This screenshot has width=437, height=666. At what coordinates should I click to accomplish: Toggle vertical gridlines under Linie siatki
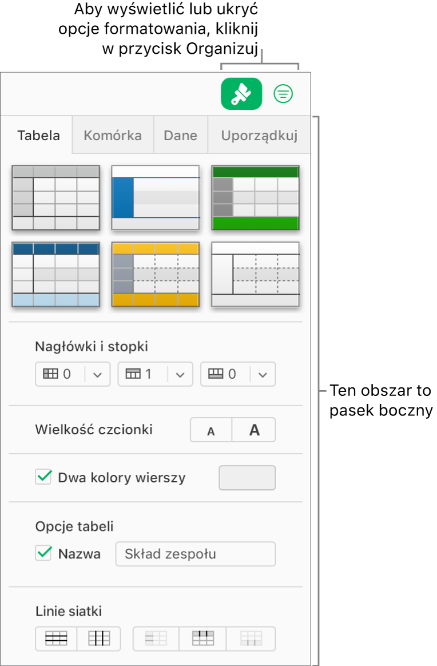(x=98, y=639)
